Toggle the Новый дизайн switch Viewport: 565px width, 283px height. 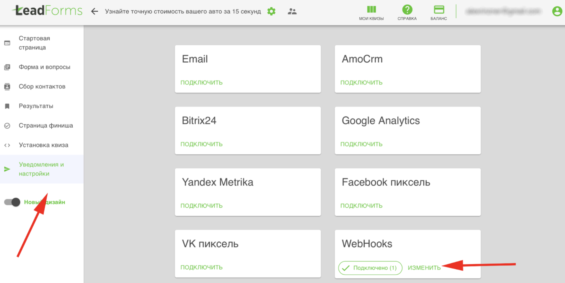click(x=12, y=202)
